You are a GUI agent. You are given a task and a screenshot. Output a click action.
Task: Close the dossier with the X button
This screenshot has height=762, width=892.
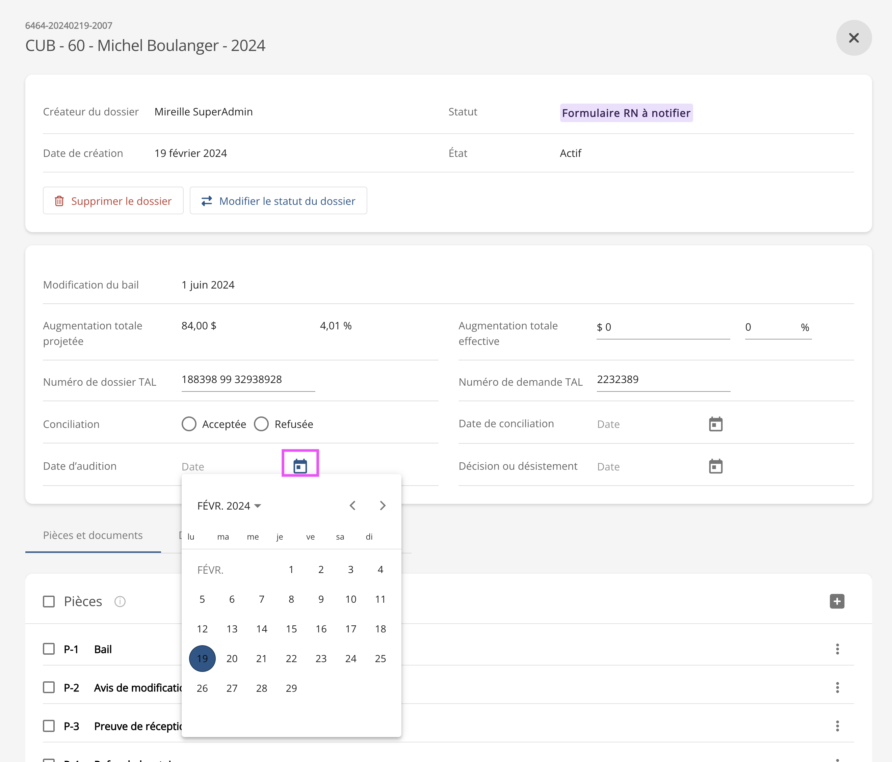(854, 38)
